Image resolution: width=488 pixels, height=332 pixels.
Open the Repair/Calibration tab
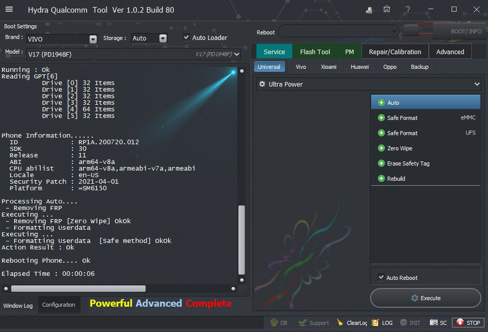(x=395, y=52)
